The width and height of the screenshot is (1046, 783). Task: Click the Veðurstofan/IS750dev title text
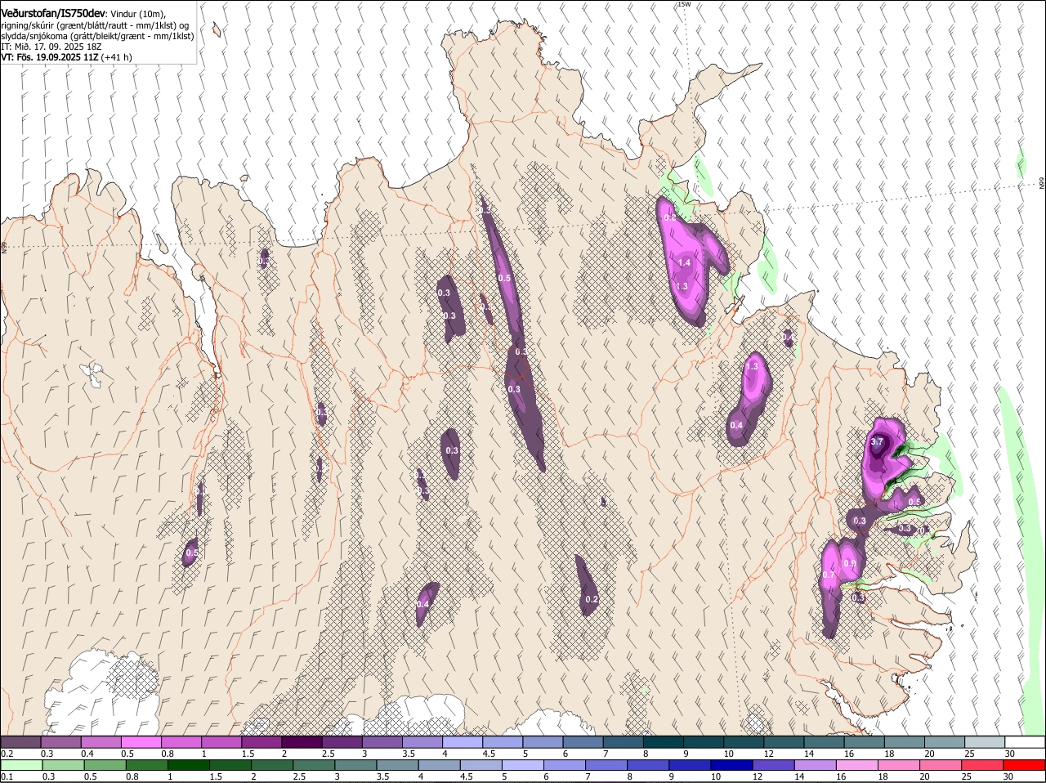53,14
